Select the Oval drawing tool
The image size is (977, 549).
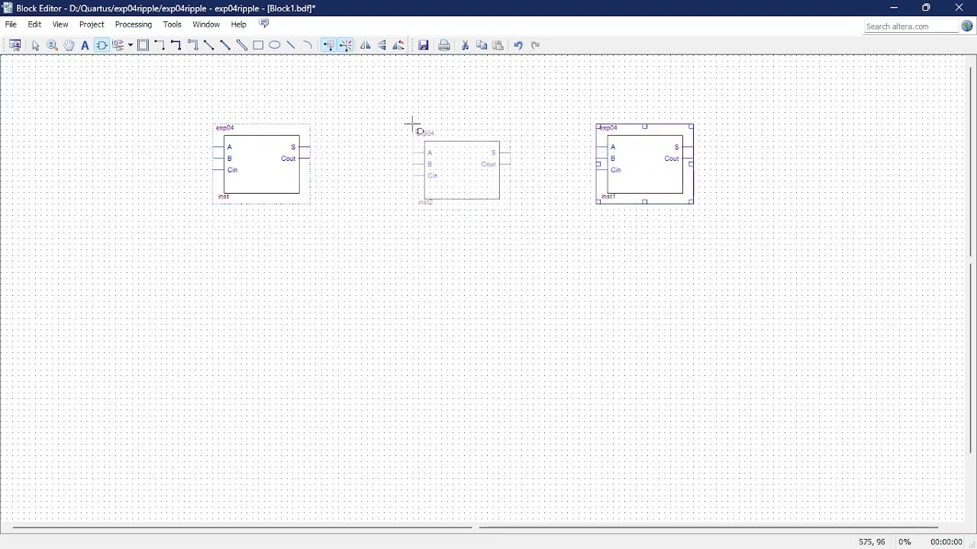275,46
